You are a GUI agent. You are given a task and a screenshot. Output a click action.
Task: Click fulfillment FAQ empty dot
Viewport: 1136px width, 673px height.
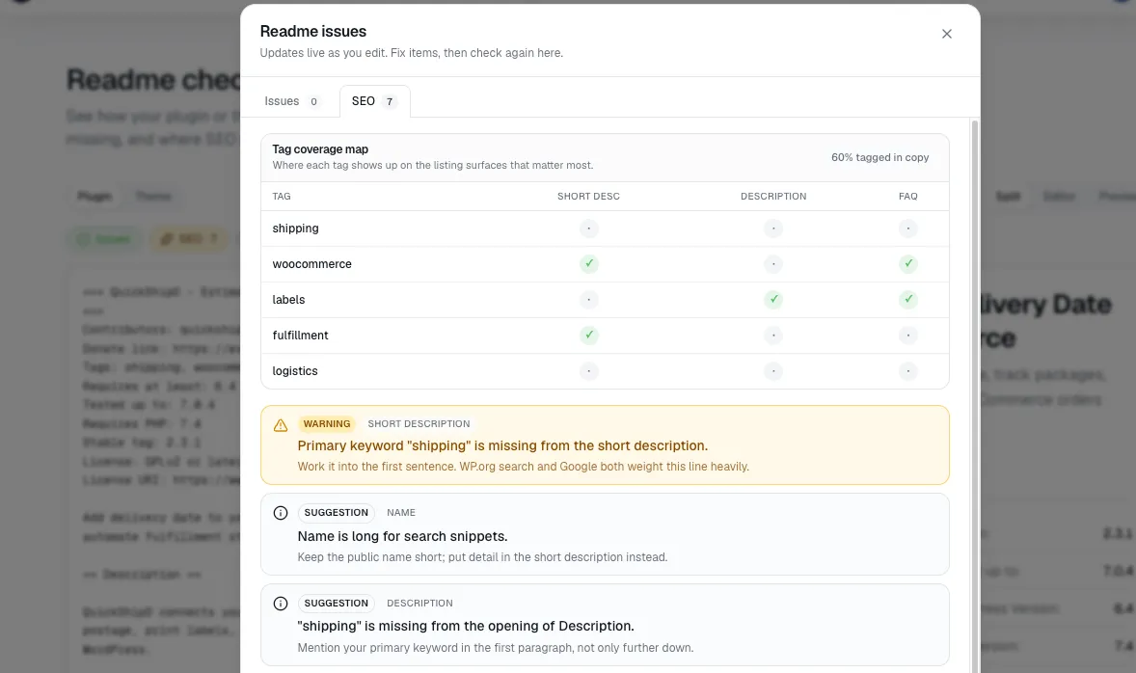pyautogui.click(x=907, y=335)
